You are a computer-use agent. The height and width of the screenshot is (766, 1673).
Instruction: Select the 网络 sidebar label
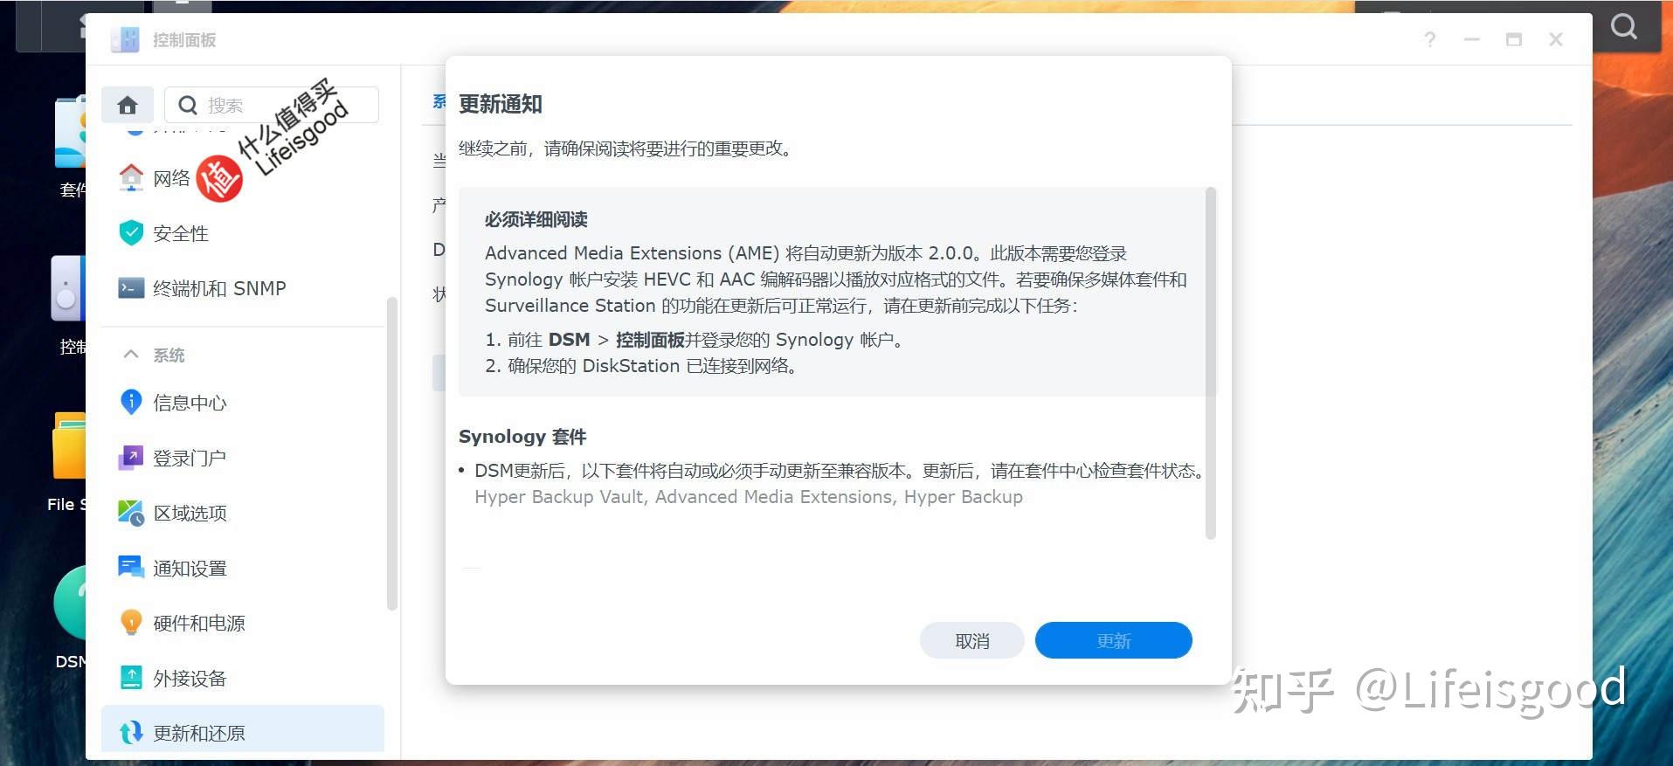[171, 178]
